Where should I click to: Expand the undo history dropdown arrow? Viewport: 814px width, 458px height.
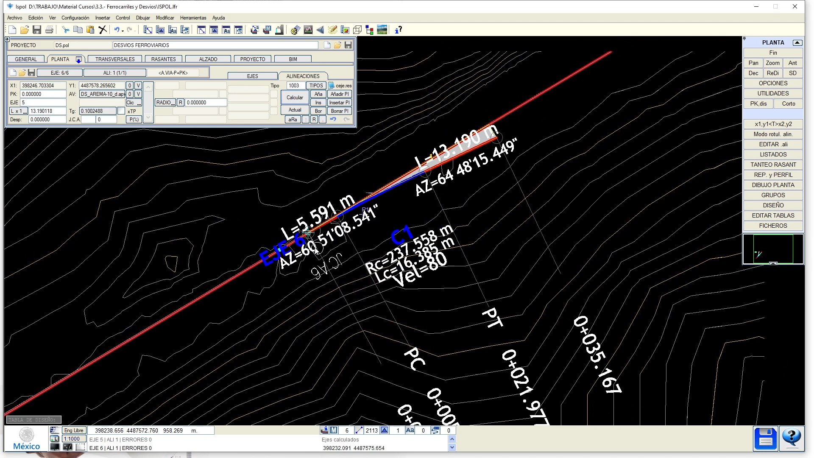123,31
